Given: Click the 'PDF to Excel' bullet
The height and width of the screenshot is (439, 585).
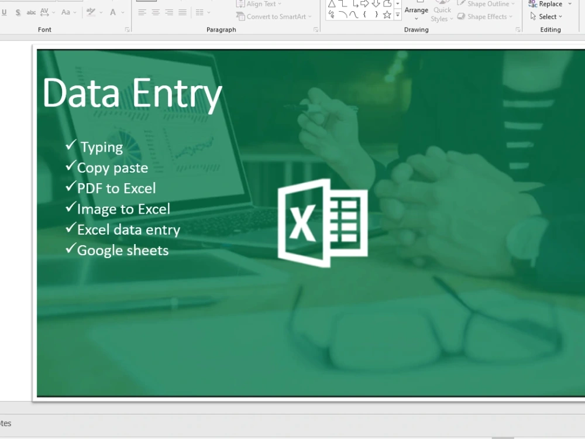Looking at the screenshot, I should click(x=116, y=188).
